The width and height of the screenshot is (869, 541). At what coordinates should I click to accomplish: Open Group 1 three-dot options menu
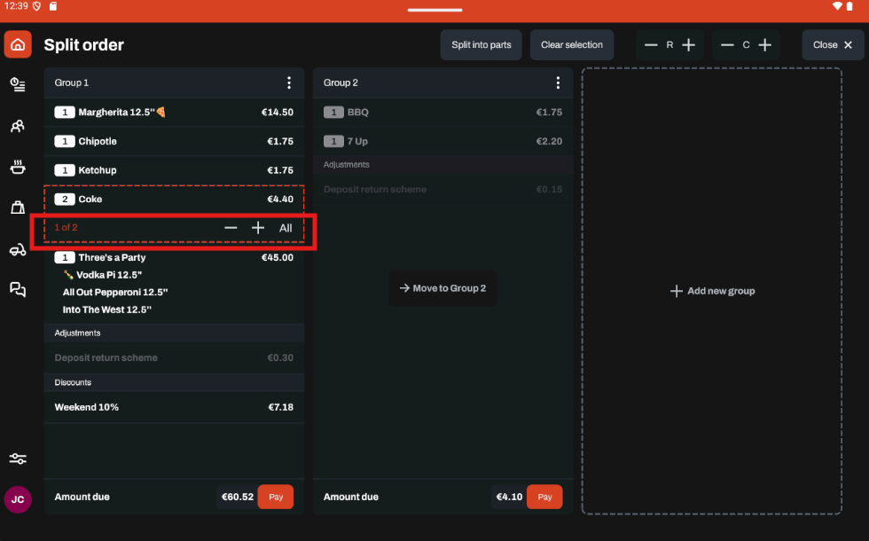tap(289, 82)
